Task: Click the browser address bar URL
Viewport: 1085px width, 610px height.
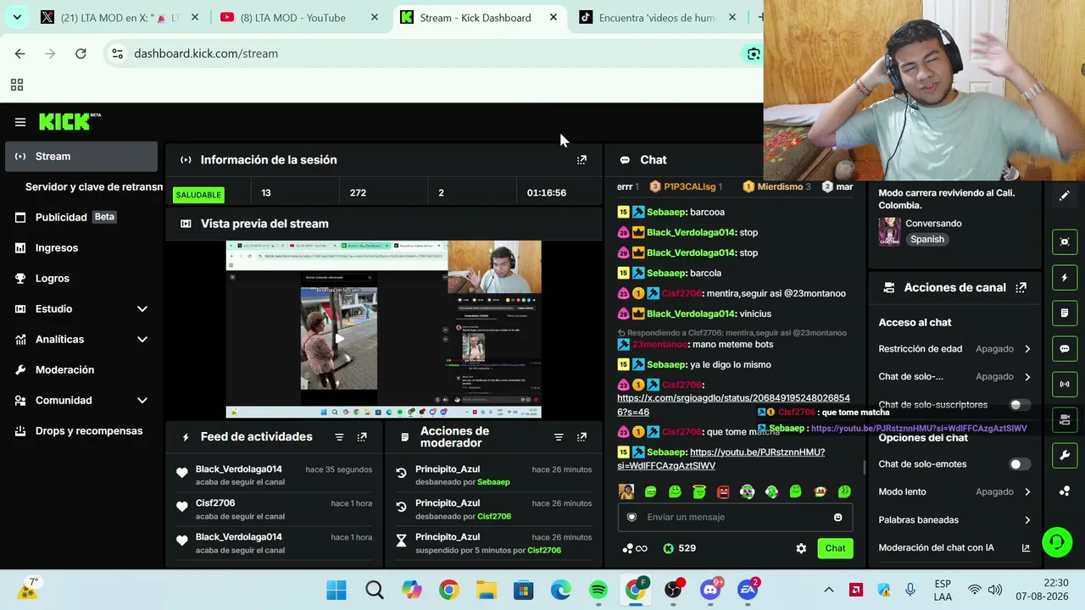Action: tap(206, 53)
